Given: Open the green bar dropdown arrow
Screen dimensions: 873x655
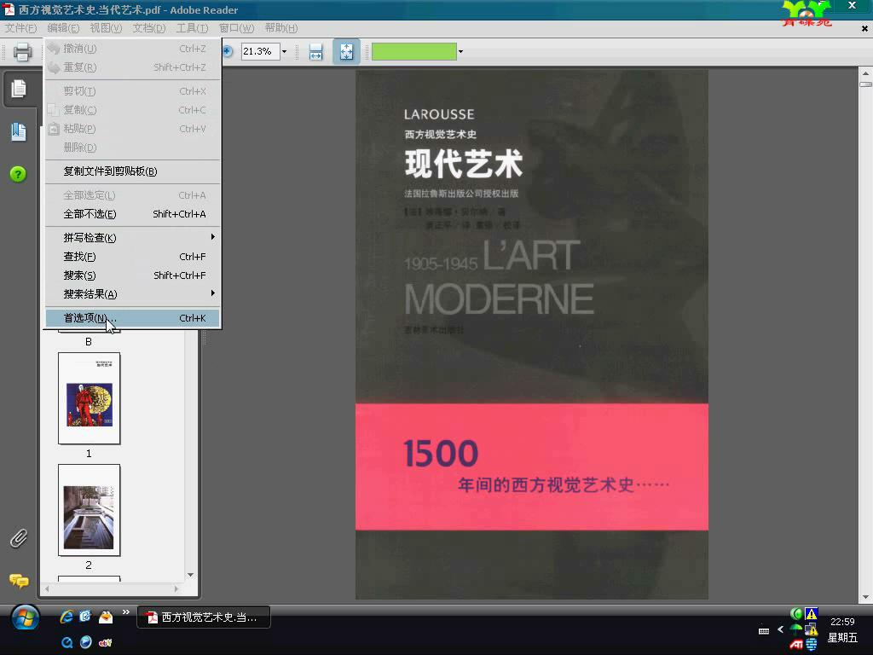Looking at the screenshot, I should point(460,51).
